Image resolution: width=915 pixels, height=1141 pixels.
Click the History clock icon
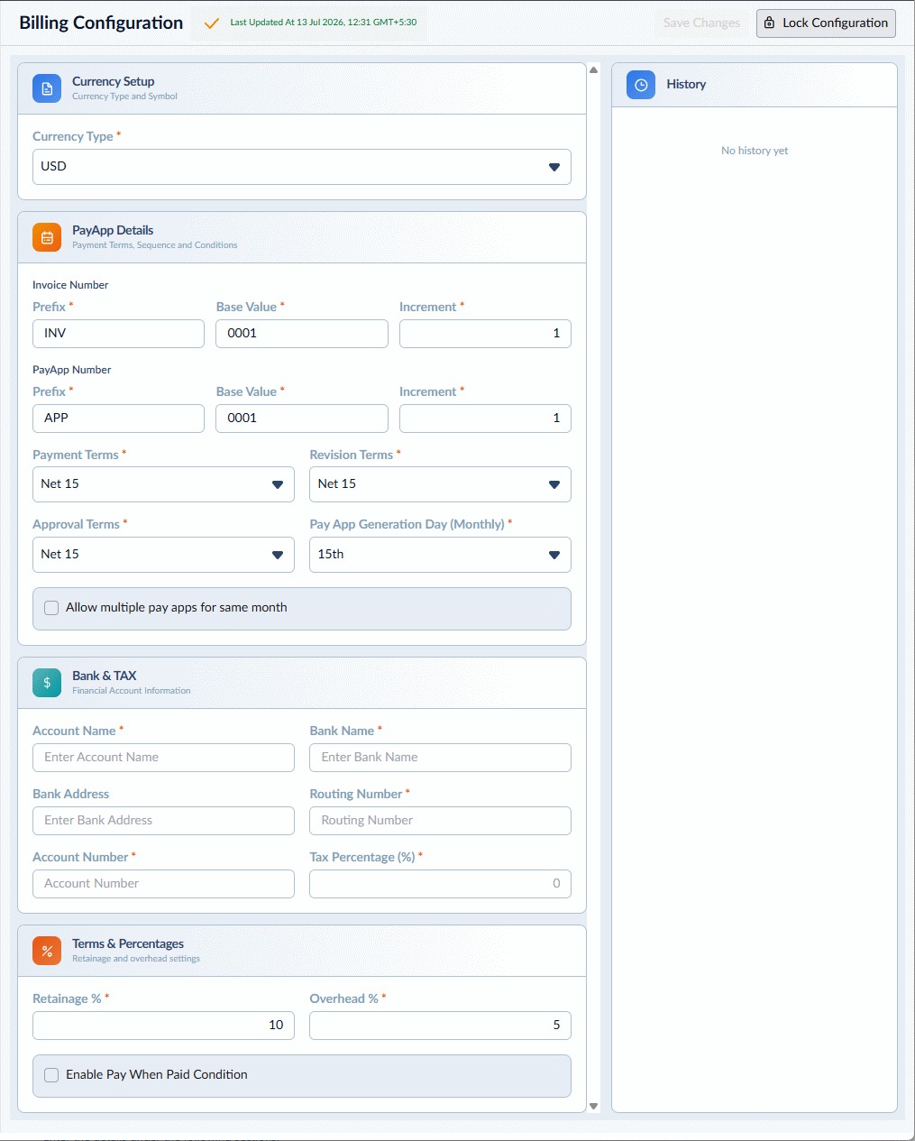coord(641,85)
